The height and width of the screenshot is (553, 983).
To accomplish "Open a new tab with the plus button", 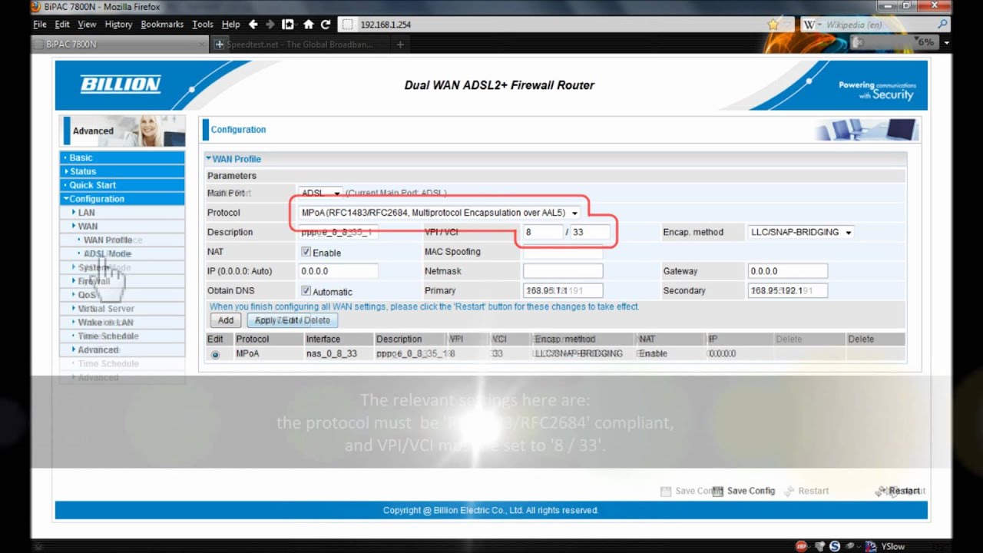I will point(400,45).
